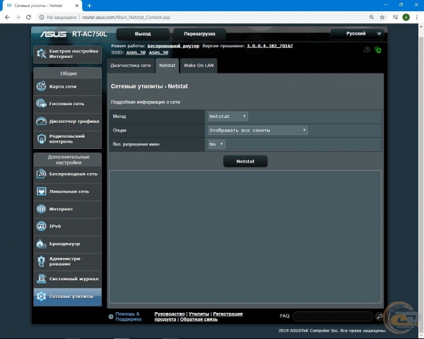The width and height of the screenshot is (424, 339).
Task: Click the Перезагрузка reboot button
Action: 199,34
